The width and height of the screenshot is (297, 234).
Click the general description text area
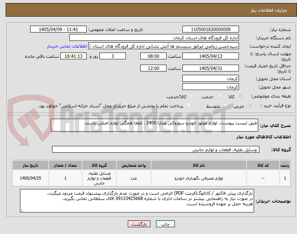pyautogui.click(x=155, y=125)
